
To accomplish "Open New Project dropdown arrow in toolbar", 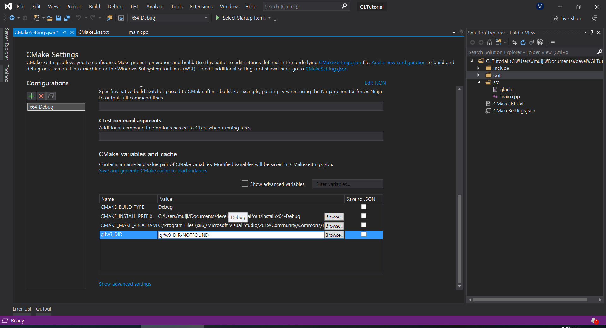I will 43,18.
